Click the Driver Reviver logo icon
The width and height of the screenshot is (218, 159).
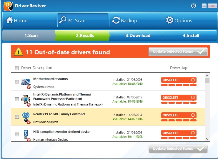pos(8,6)
